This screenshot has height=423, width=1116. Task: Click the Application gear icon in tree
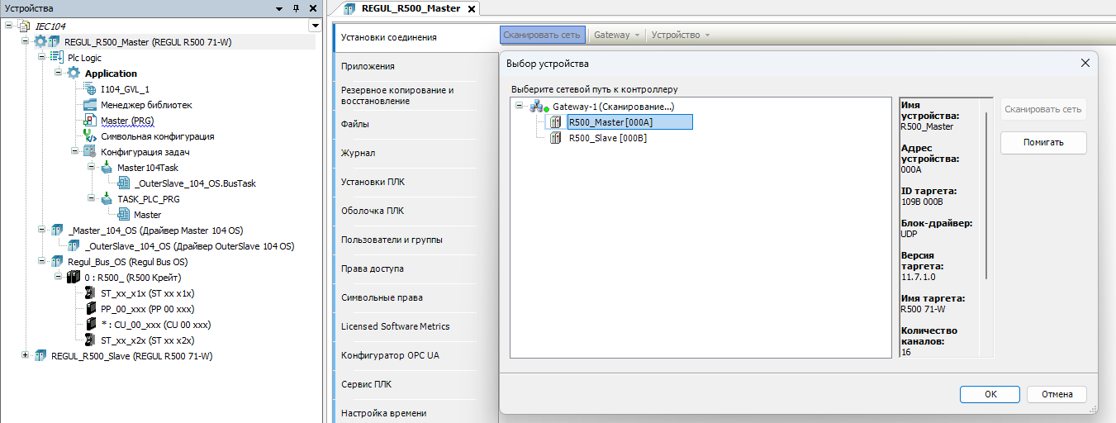pos(74,74)
